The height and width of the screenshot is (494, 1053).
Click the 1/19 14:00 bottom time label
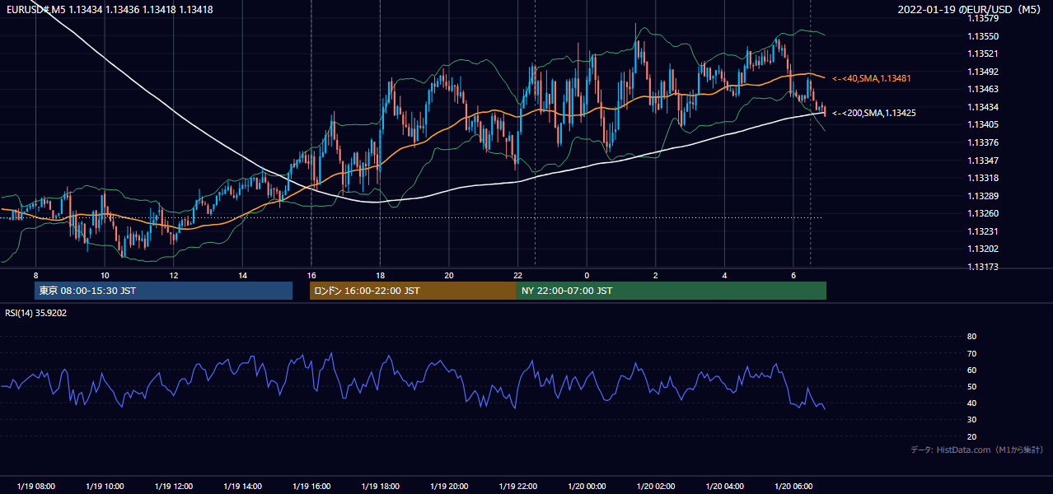[x=242, y=487]
